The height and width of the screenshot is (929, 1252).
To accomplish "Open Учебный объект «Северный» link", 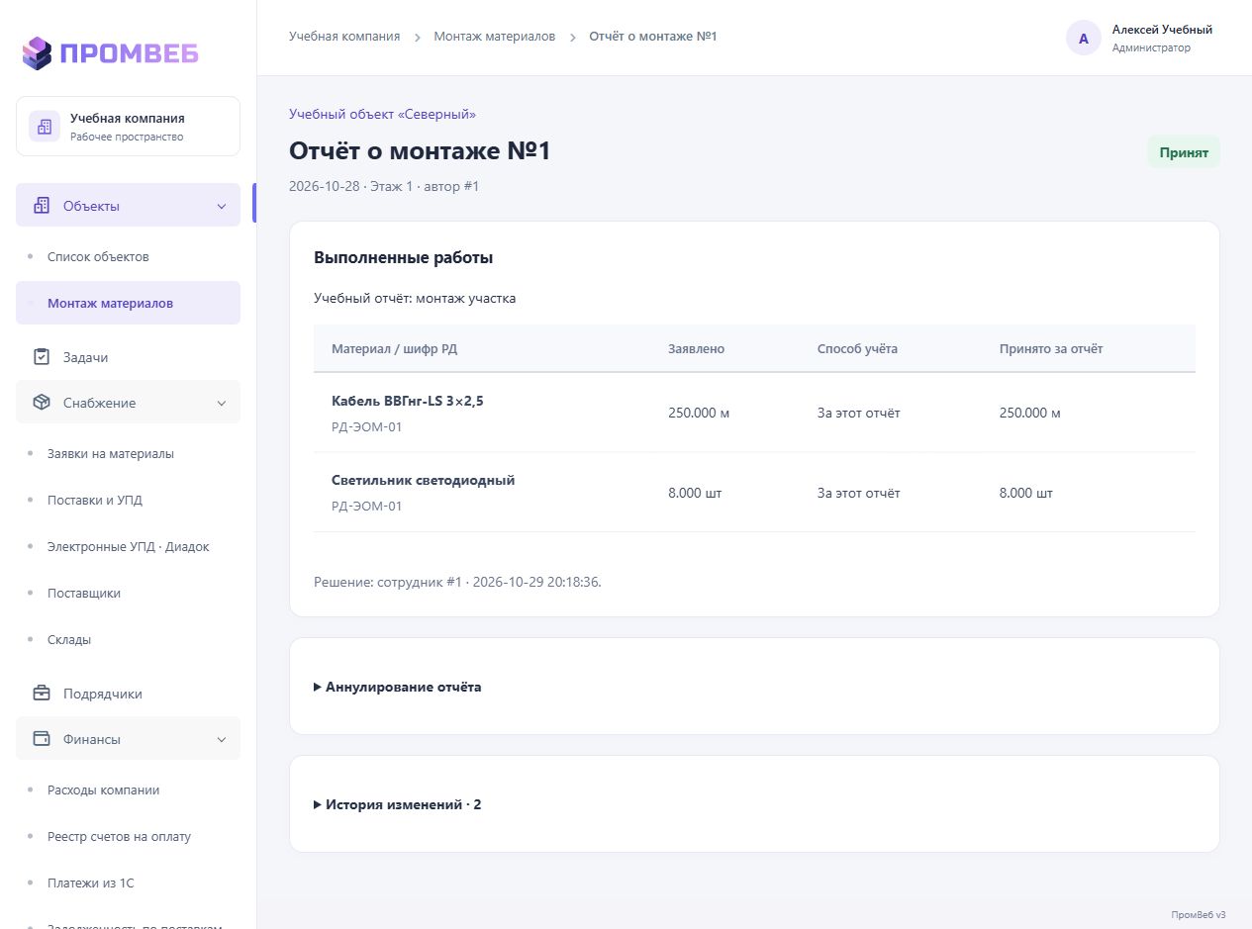I will [382, 114].
